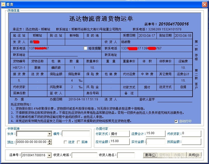Increase 预达 datetime with up arrow
The width and height of the screenshot is (209, 164).
50,141
